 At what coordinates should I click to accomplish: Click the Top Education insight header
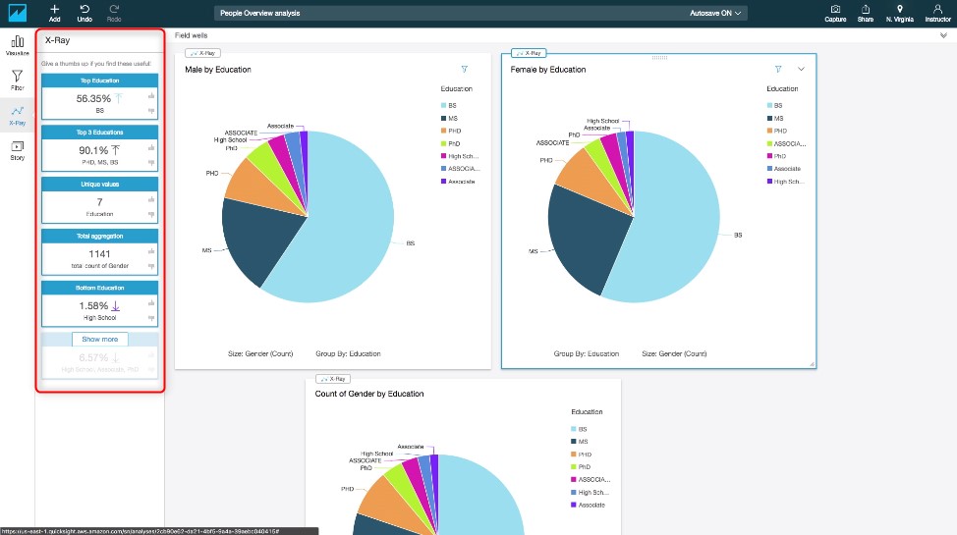click(x=99, y=80)
